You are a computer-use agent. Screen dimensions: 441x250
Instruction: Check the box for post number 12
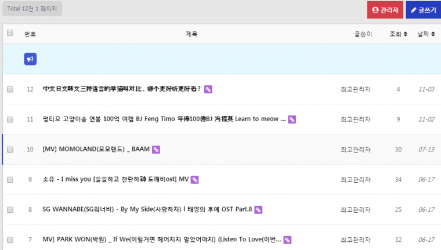10,89
